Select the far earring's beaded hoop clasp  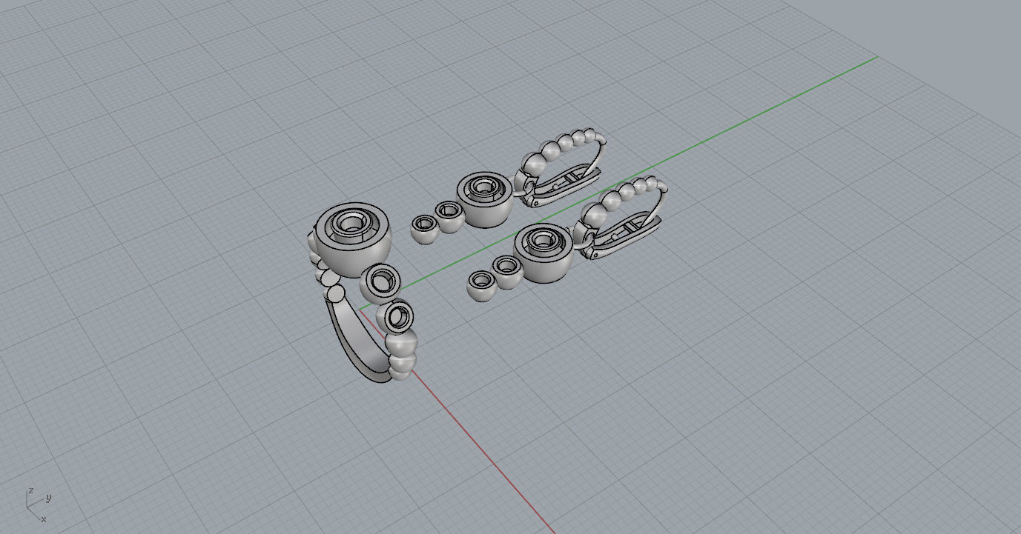point(561,166)
